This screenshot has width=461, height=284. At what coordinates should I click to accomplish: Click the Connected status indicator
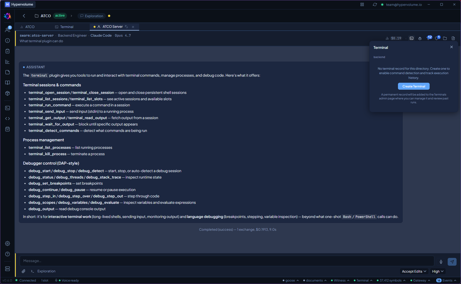tap(26, 280)
